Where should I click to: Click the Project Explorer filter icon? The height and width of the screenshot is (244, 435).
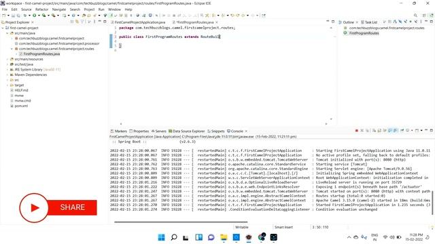click(x=82, y=22)
